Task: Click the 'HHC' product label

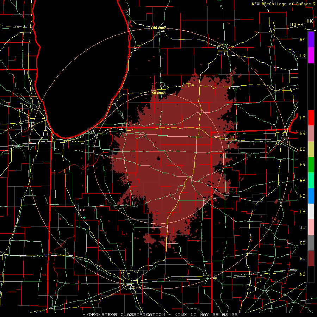Action: point(309,21)
